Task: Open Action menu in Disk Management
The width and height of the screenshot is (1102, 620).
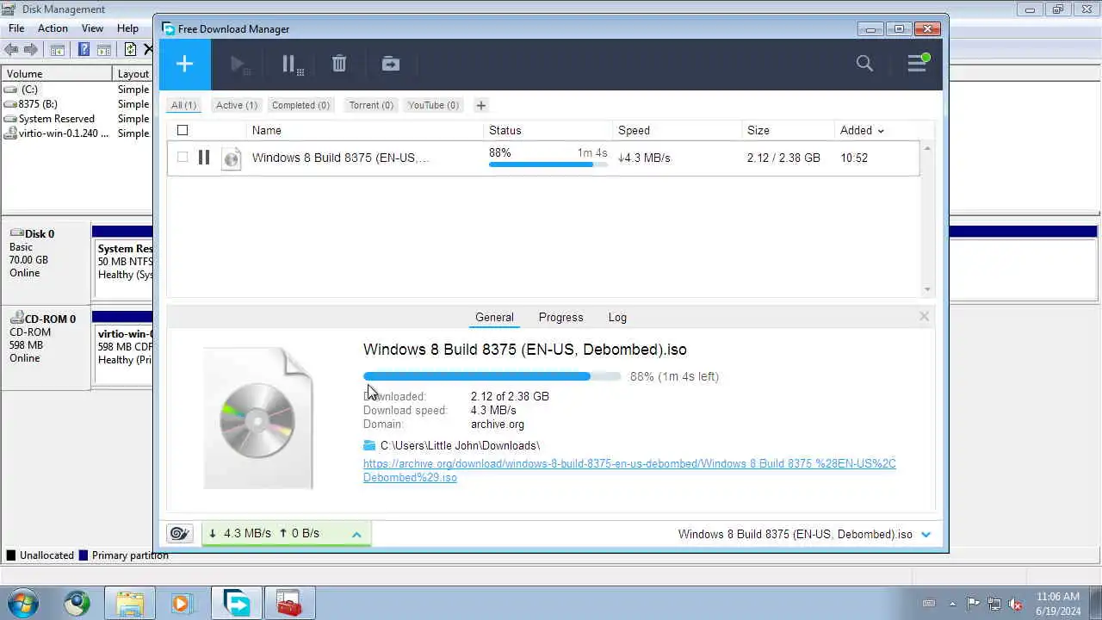Action: pos(53,28)
